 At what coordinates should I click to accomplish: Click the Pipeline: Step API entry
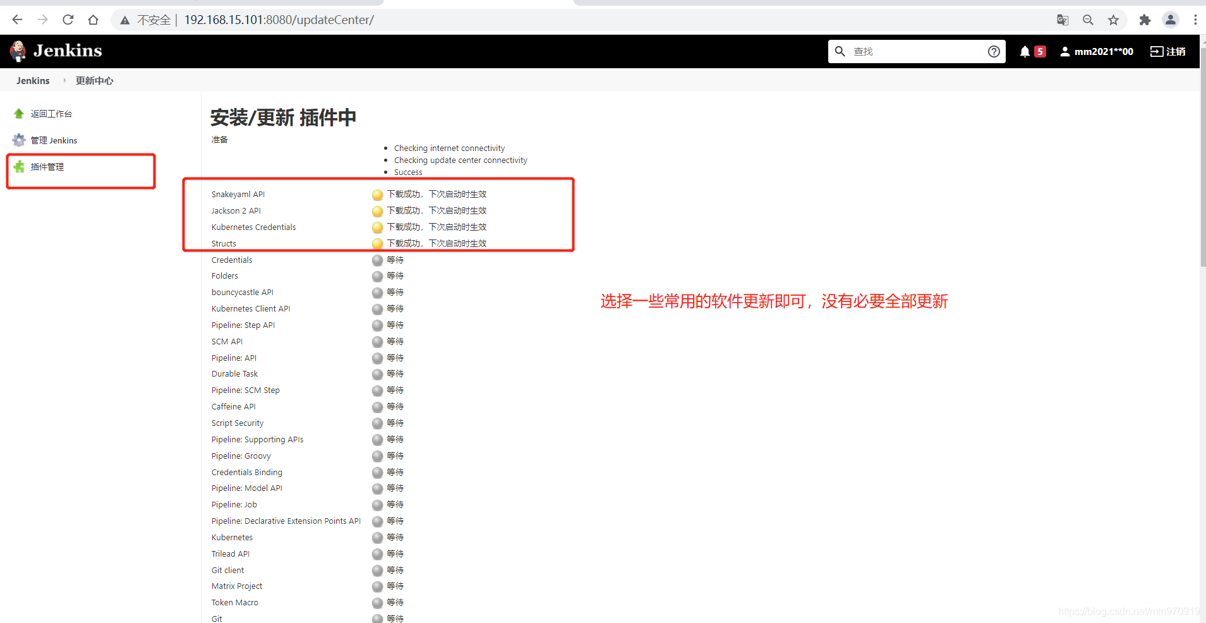click(x=243, y=325)
